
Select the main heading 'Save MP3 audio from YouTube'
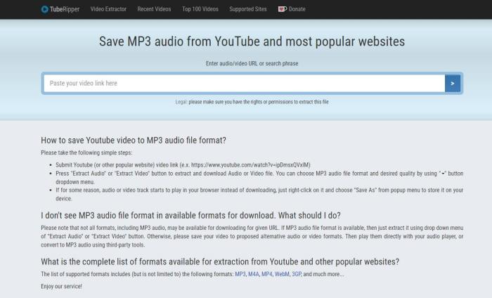(252, 41)
